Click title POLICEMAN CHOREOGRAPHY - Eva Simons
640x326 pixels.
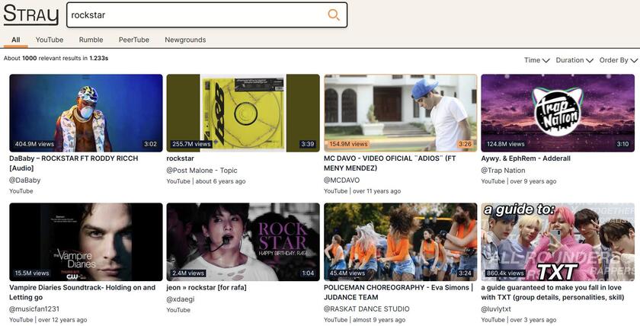pos(398,292)
